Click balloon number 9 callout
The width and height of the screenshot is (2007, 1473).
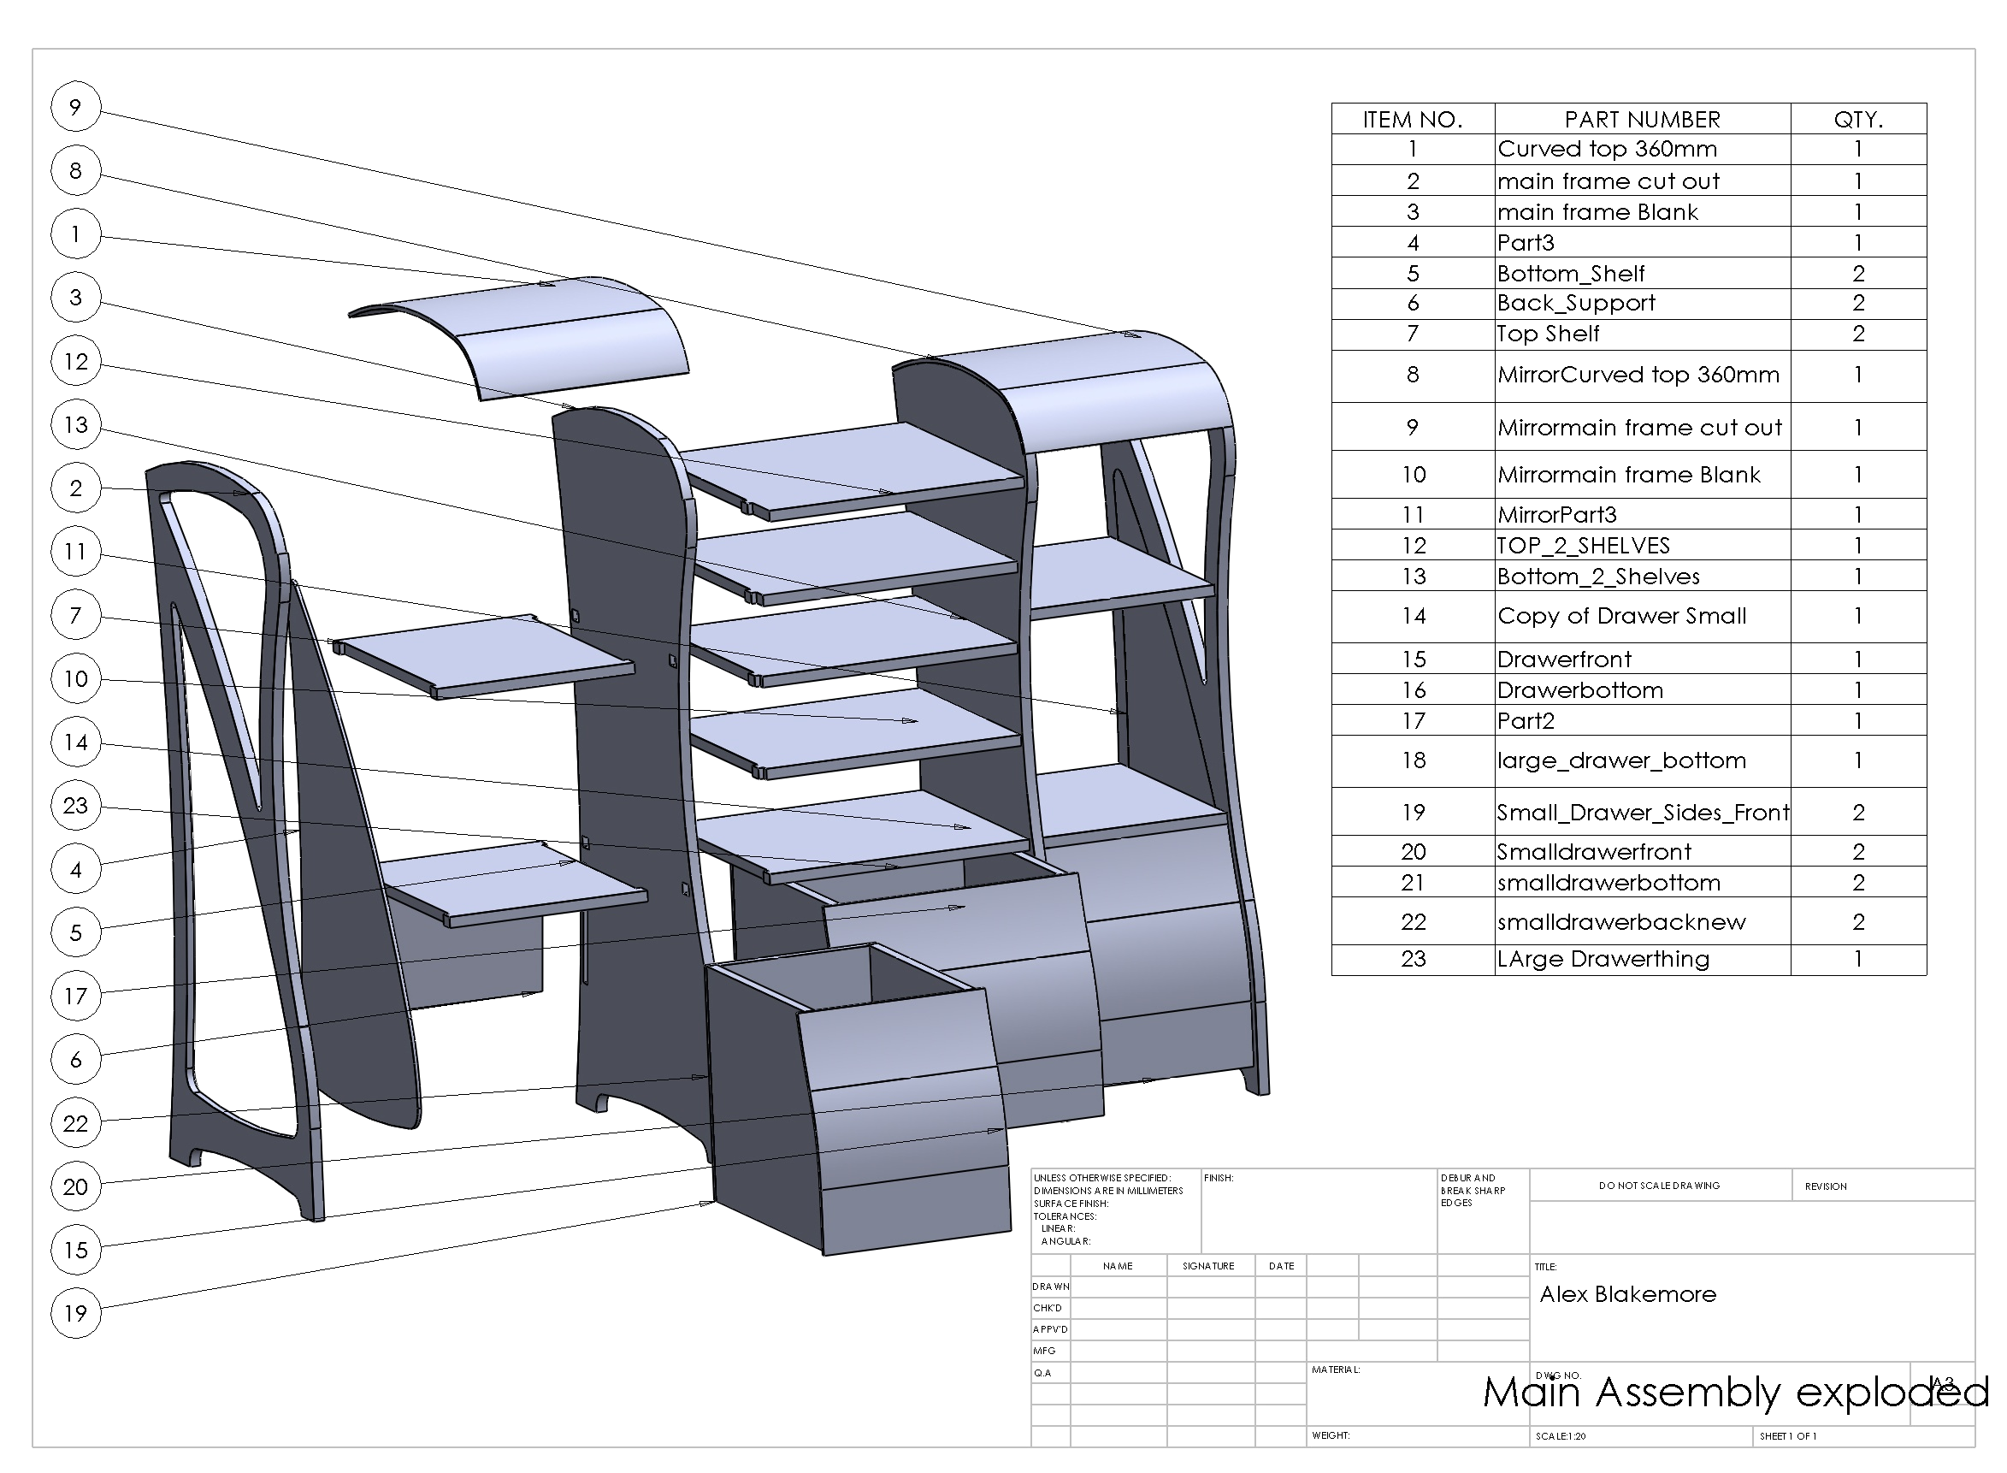76,107
